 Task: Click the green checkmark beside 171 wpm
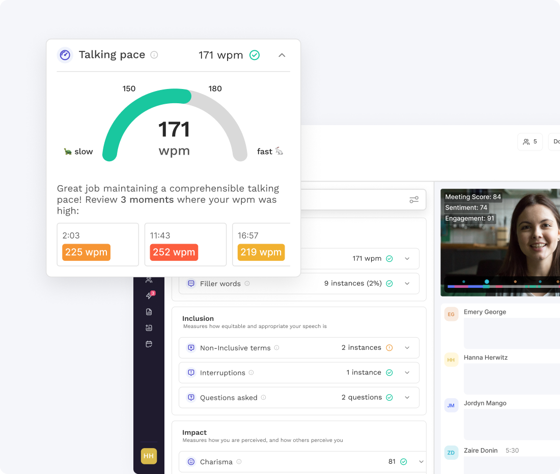255,55
